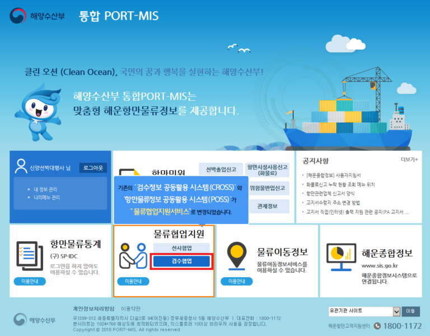Viewport: 430px width, 336px height.
Task: Open 항만물류통계 title
Action: (76, 243)
